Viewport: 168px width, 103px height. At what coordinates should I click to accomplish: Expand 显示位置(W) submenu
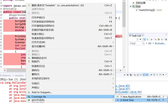71,46
